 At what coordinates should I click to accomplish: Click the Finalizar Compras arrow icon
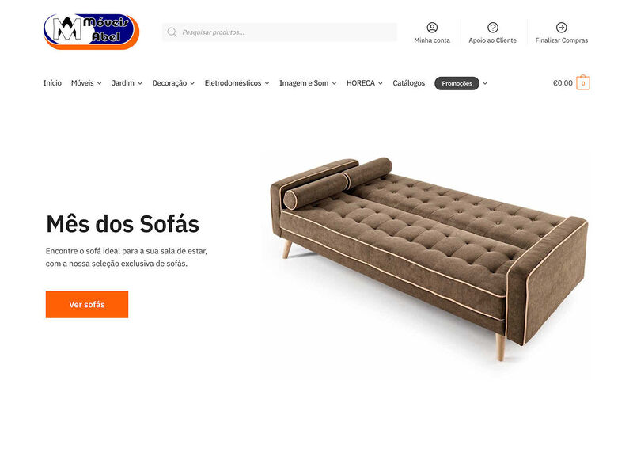pos(562,28)
